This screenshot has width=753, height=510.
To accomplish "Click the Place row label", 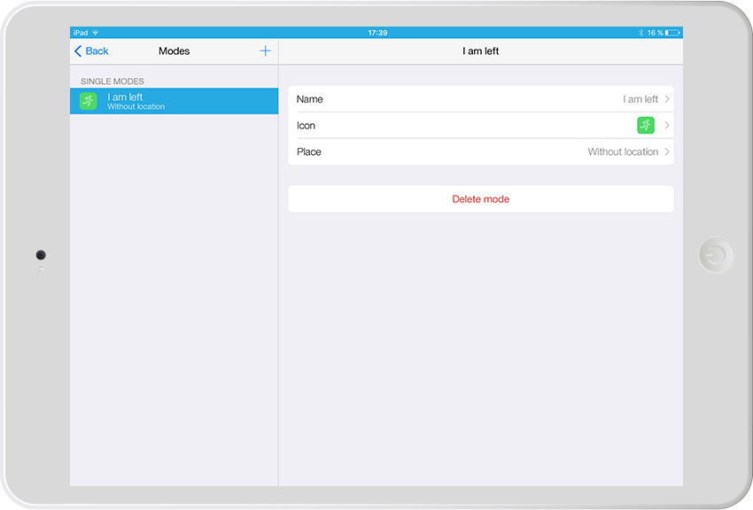I will tap(308, 152).
